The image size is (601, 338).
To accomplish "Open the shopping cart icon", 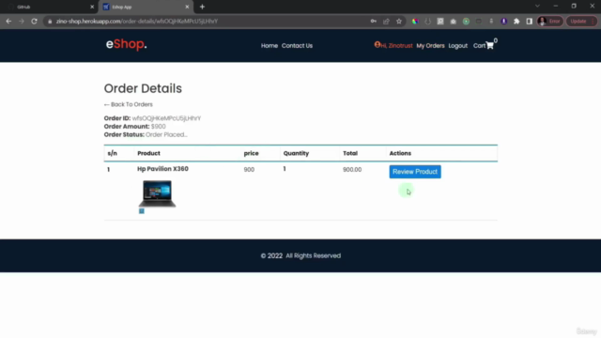I will click(x=490, y=46).
